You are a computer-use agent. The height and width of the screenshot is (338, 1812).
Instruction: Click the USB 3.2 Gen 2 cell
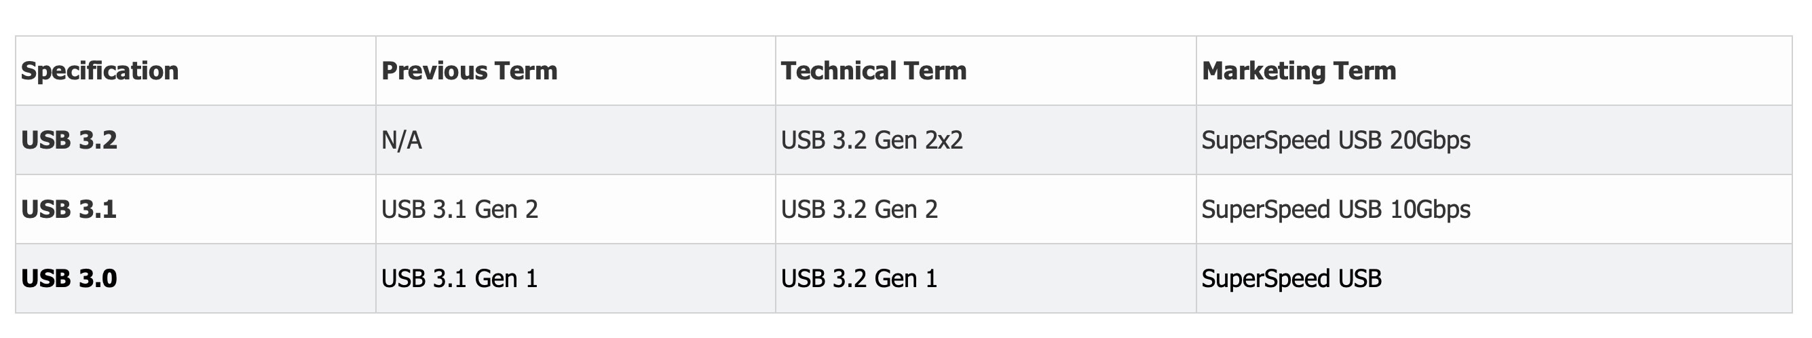point(859,209)
